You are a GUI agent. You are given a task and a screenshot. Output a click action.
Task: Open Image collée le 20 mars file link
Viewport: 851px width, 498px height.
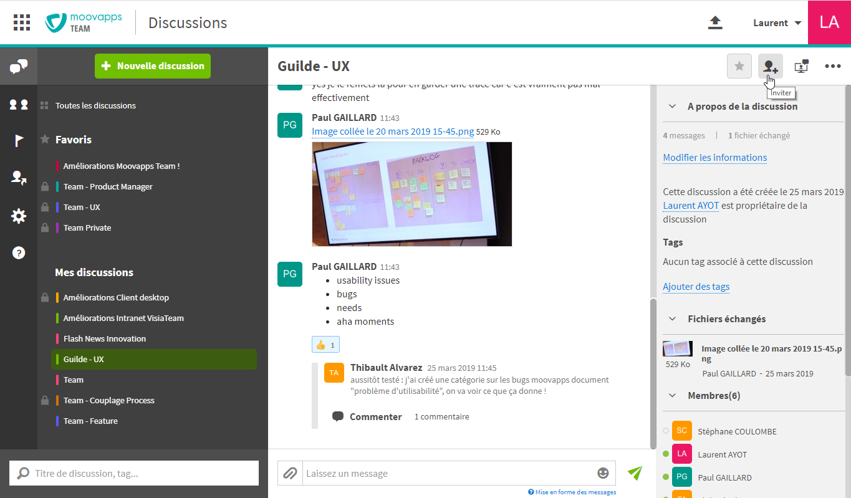[393, 132]
